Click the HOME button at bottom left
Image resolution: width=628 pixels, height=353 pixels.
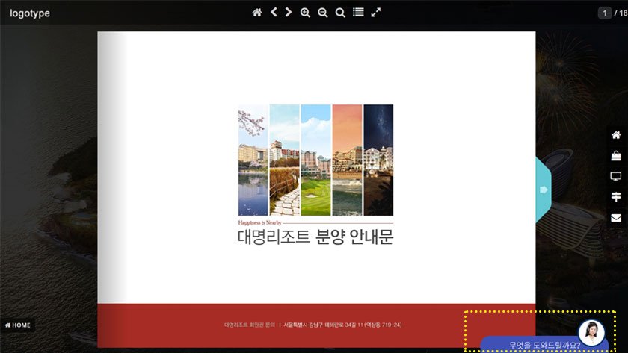click(18, 325)
